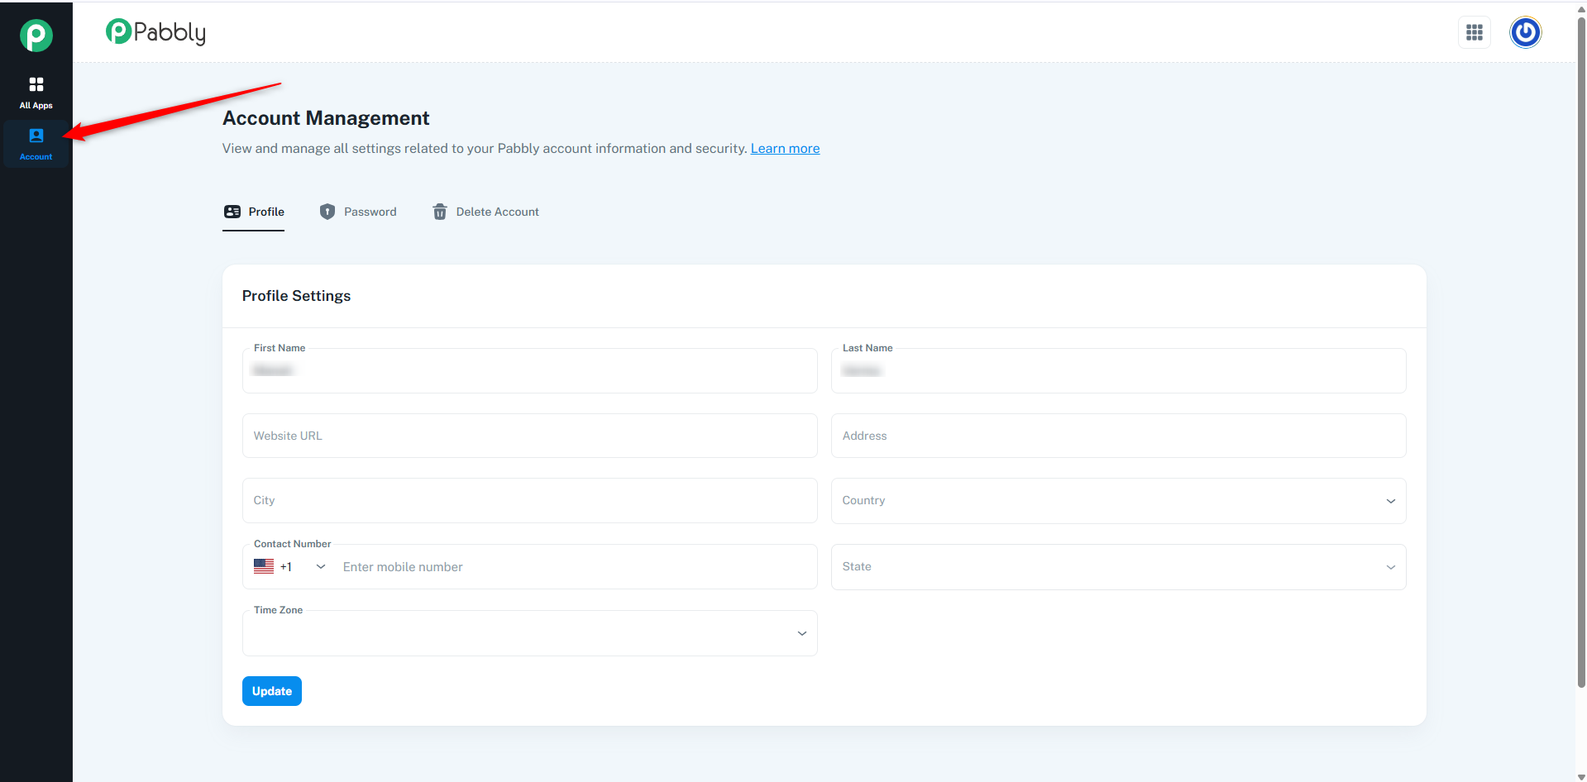Open the apps grid launcher icon
The width and height of the screenshot is (1587, 782).
(x=1474, y=32)
